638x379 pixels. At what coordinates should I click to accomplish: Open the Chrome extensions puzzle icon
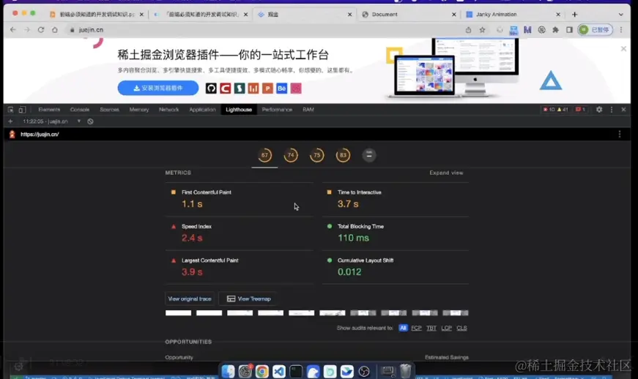coord(555,30)
